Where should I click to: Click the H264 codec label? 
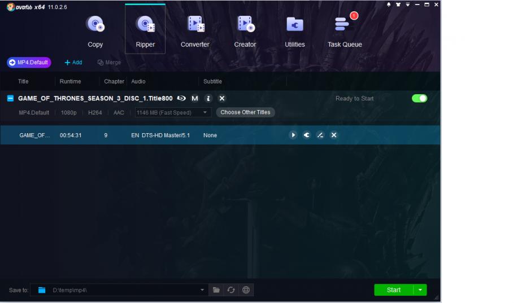95,112
